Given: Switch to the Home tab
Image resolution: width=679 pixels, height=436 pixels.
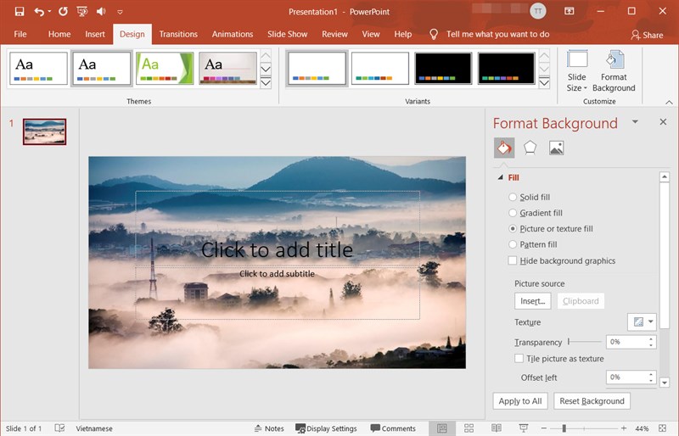Looking at the screenshot, I should pos(59,34).
